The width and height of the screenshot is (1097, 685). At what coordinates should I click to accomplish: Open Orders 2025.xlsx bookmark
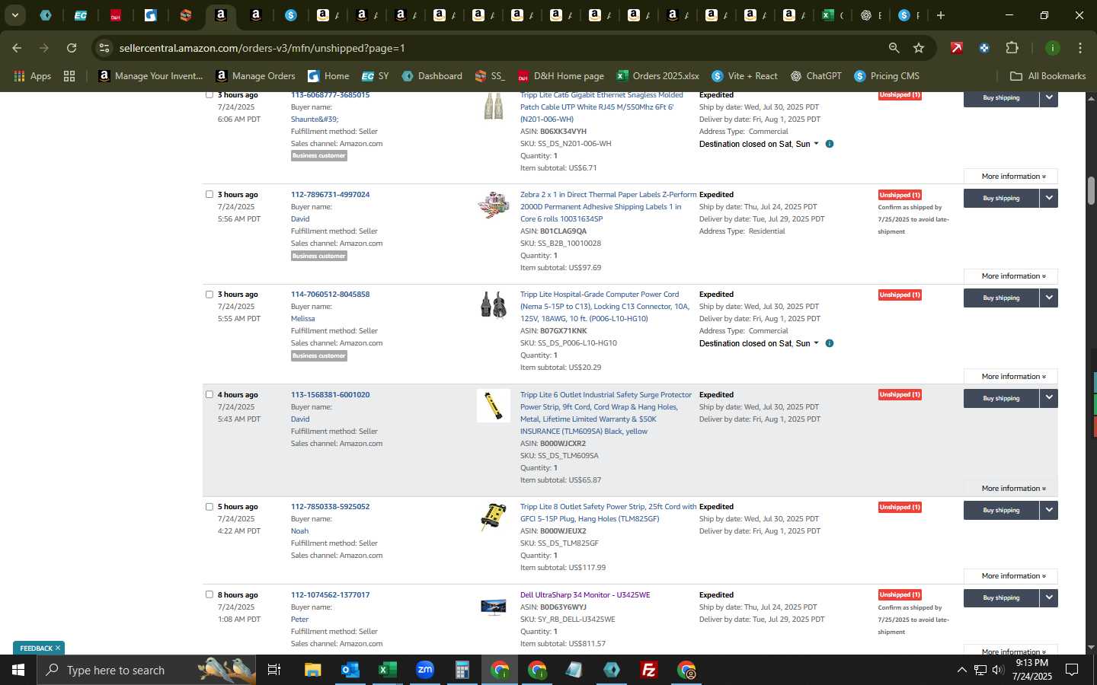tap(657, 76)
